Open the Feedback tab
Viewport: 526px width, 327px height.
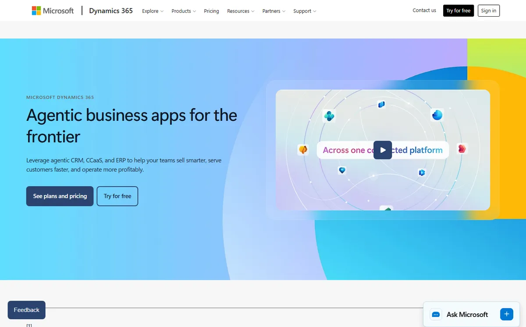coord(26,310)
